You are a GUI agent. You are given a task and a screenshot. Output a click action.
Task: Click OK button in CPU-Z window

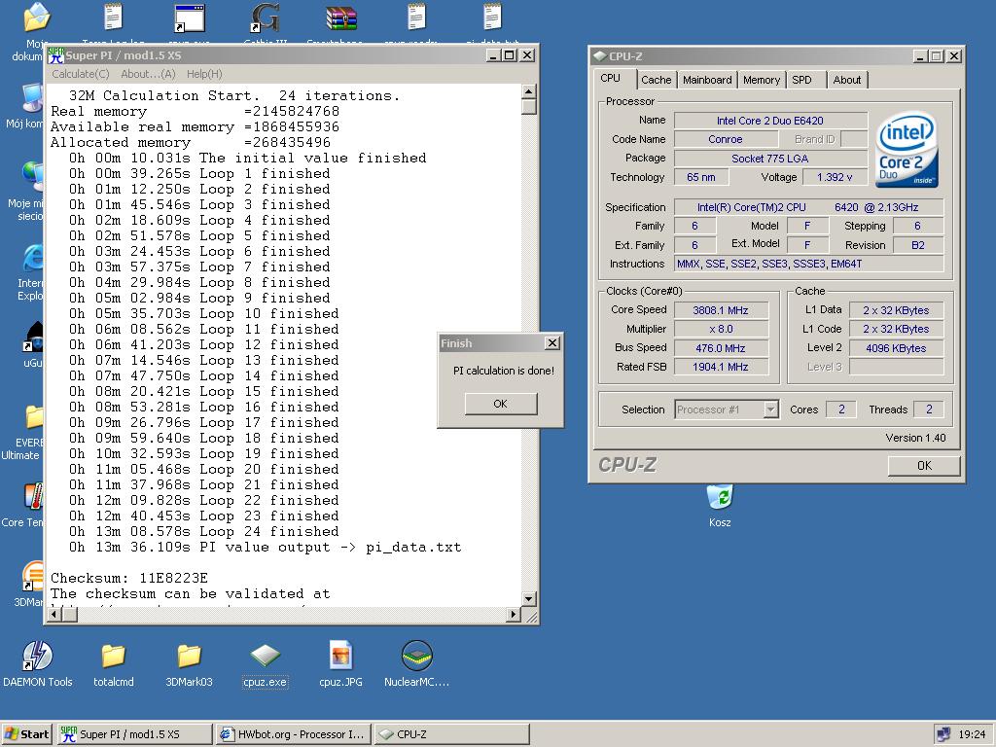click(924, 466)
